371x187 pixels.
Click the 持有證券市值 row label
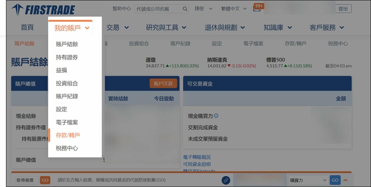[x=31, y=127]
